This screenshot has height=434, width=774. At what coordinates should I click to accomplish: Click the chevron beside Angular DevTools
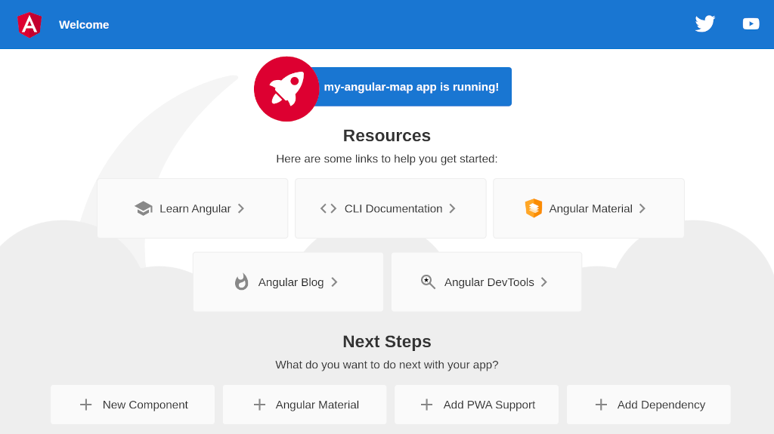click(x=544, y=282)
